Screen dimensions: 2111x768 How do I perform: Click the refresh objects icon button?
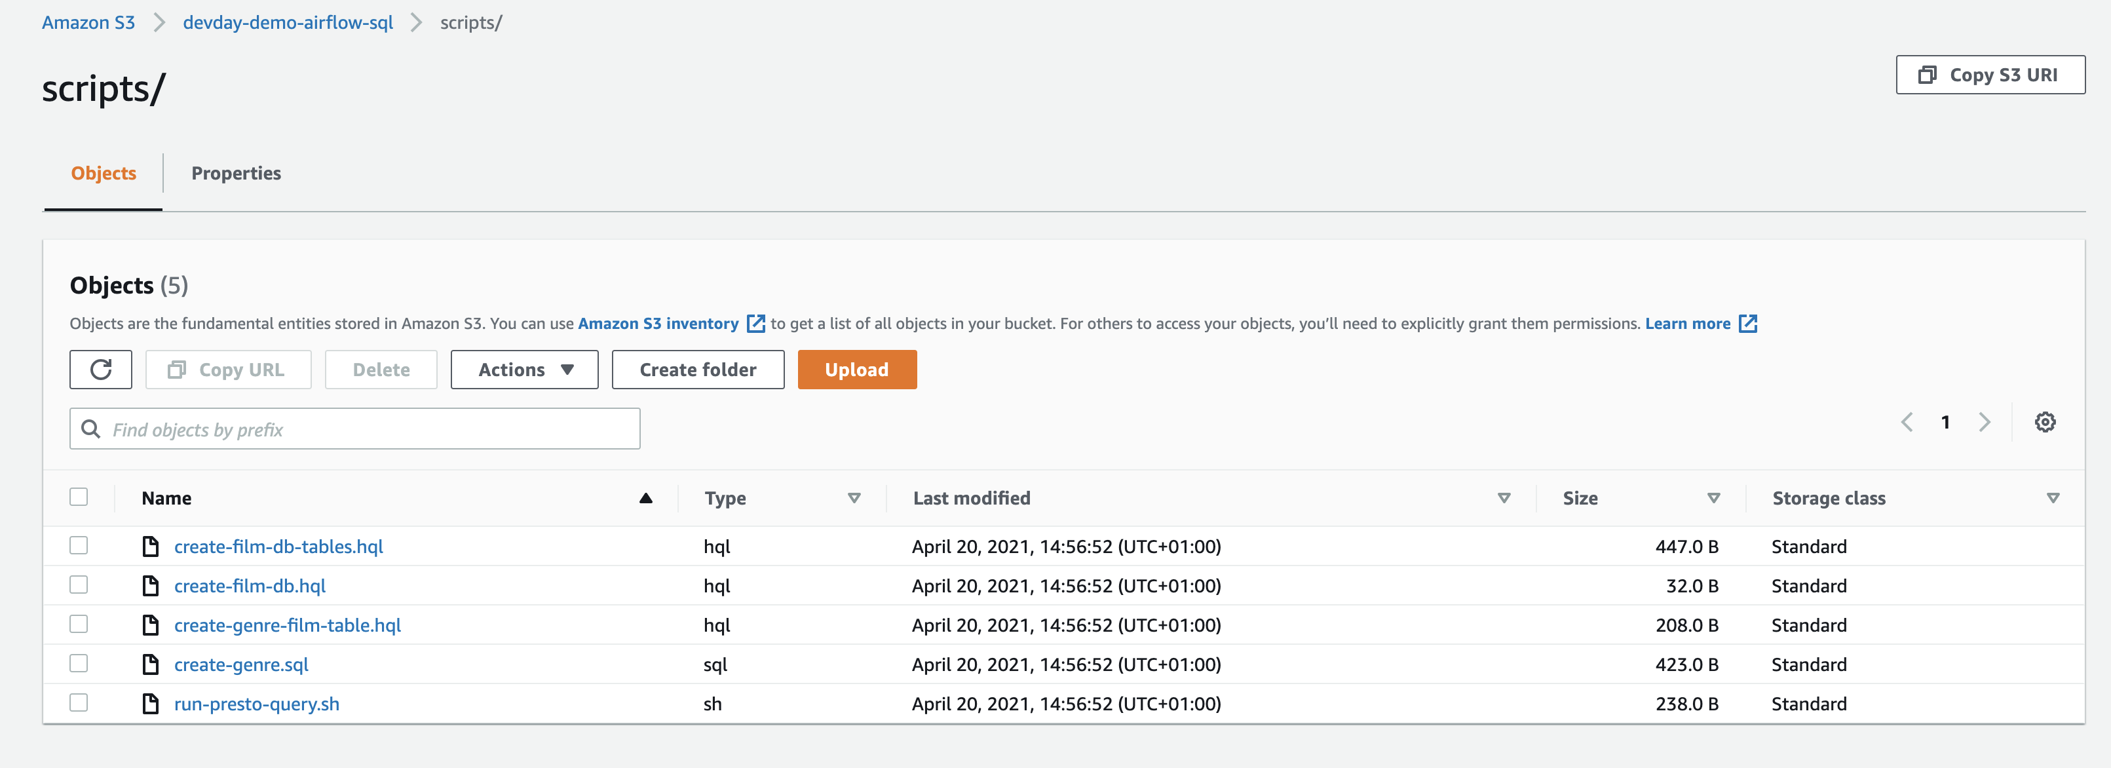(101, 370)
